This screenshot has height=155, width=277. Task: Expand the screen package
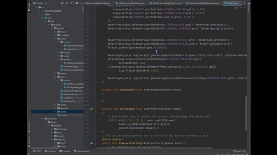click(55, 105)
